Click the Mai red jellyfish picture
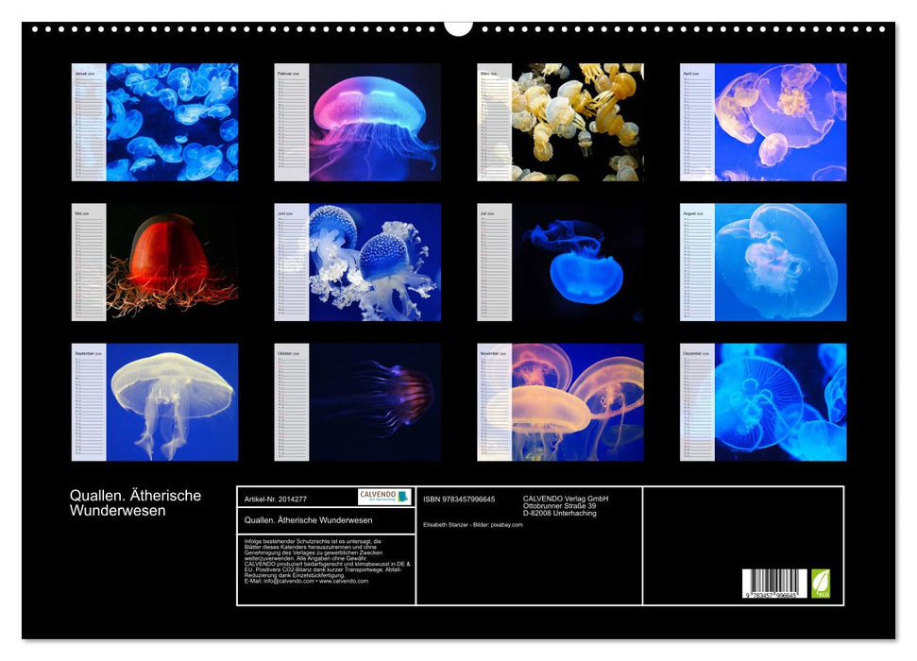The width and height of the screenshot is (917, 661). coord(171,262)
